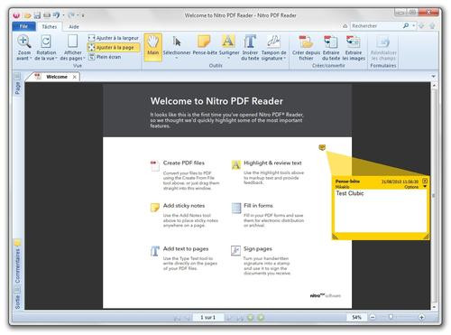Open the Customize quick access toolbar dropdown
The width and height of the screenshot is (451, 335).
point(83,15)
